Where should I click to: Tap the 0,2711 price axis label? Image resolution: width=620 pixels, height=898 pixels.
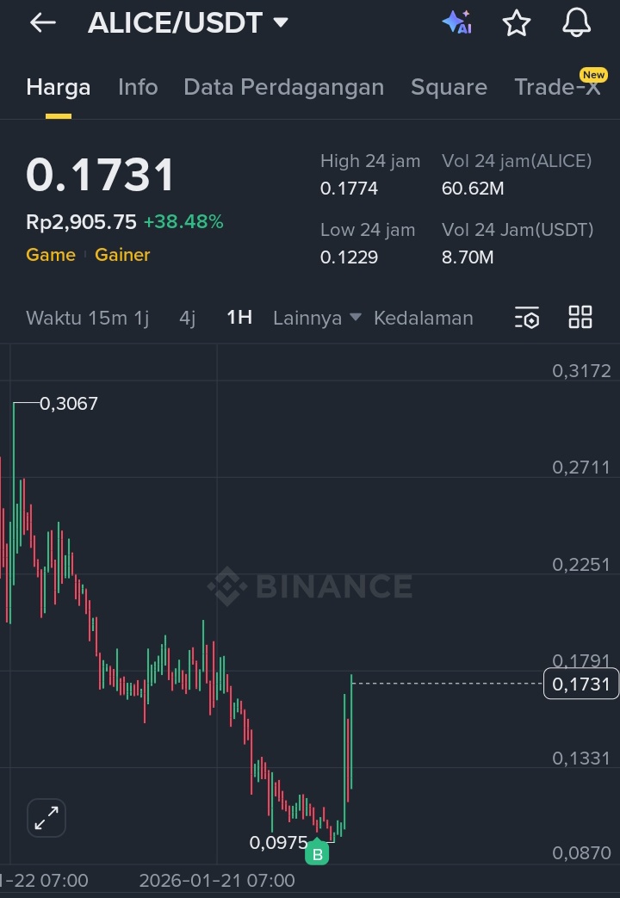point(581,468)
